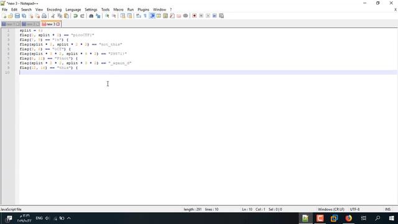Click JavaScript file label in status bar
Viewport: 398px width, 224px height.
(x=11, y=209)
